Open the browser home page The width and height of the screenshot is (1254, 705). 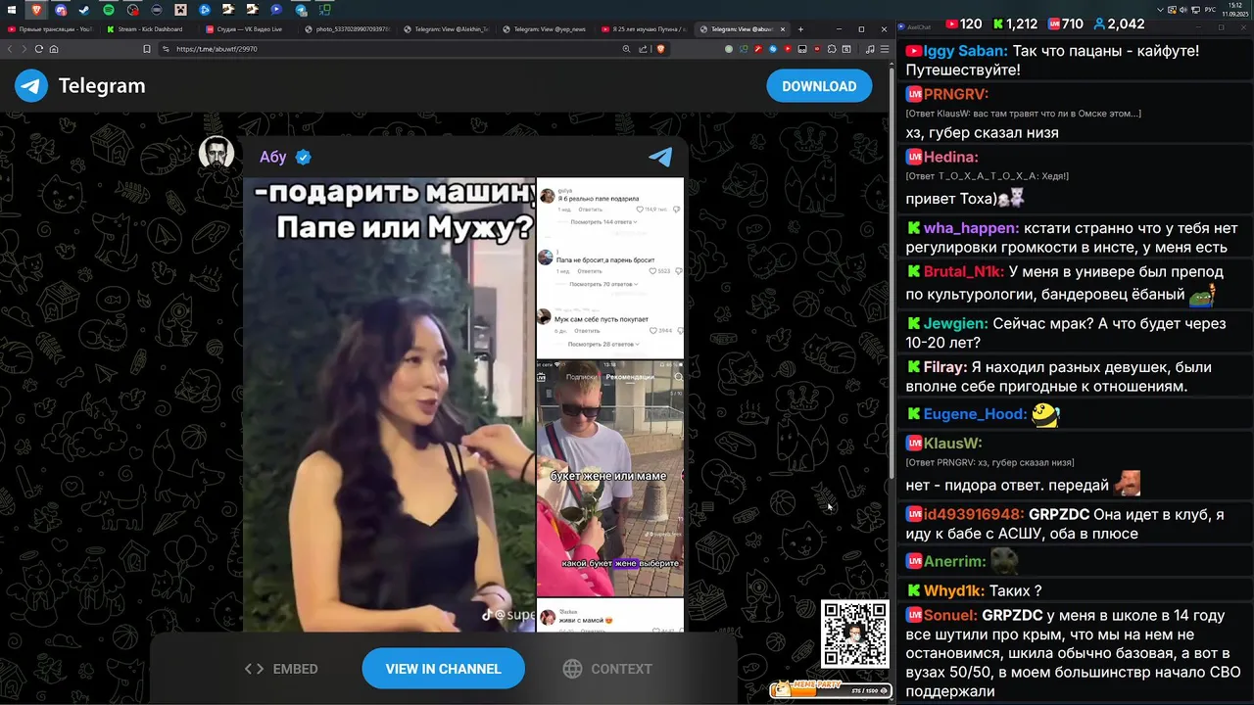coord(54,49)
